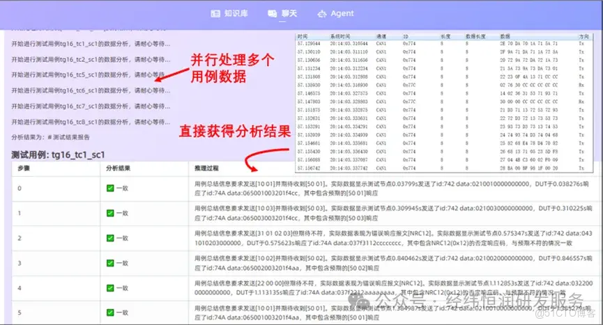603x325 pixels.
Task: Select system time 20:14:03.333631
Action: [349, 118]
